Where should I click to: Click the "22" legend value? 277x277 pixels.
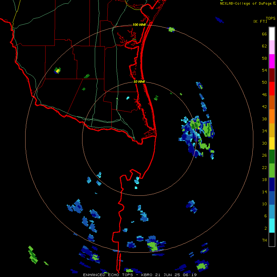[x=264, y=168]
